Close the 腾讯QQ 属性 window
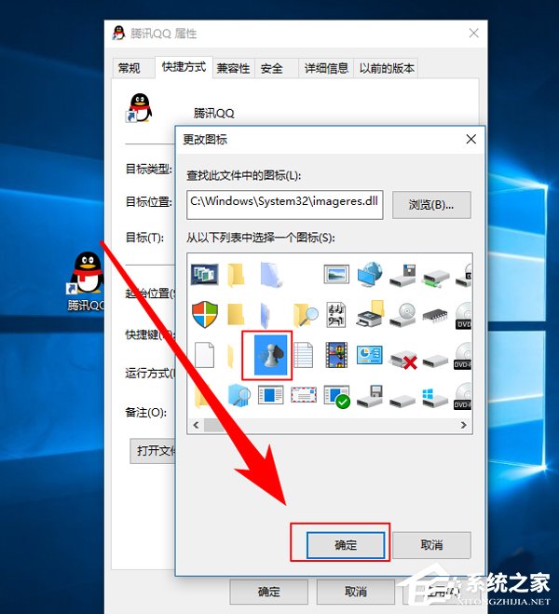The width and height of the screenshot is (559, 614). click(x=473, y=34)
